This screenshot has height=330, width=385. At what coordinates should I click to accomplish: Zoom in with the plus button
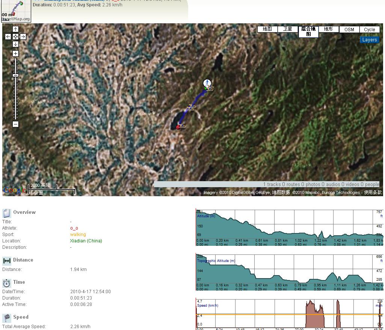15,54
